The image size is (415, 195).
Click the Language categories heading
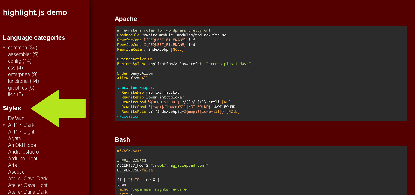point(34,38)
